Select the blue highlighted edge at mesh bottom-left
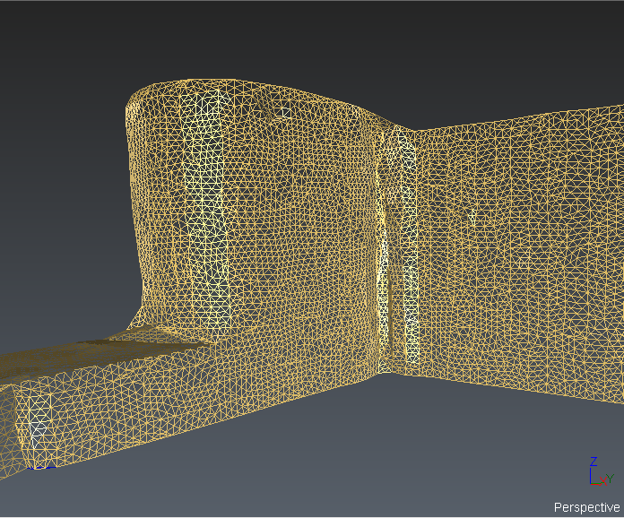 40,466
